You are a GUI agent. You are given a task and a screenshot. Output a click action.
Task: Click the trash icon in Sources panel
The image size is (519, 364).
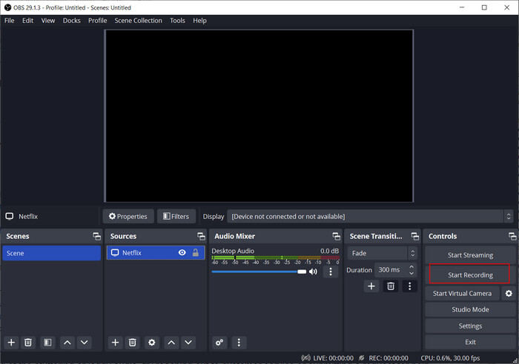click(x=133, y=343)
